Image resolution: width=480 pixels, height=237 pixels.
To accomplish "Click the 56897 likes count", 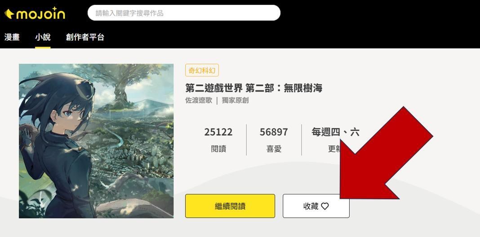I will [274, 132].
